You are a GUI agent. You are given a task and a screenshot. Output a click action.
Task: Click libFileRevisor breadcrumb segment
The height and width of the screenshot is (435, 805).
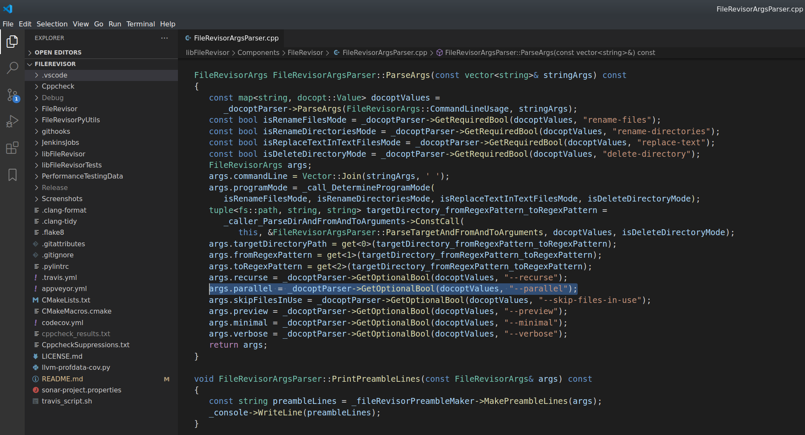click(x=208, y=52)
